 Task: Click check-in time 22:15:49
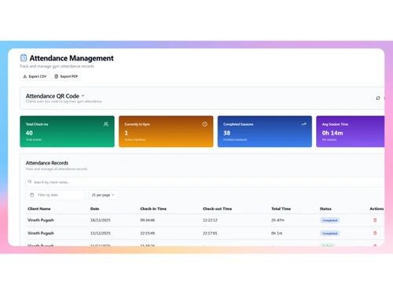point(147,233)
